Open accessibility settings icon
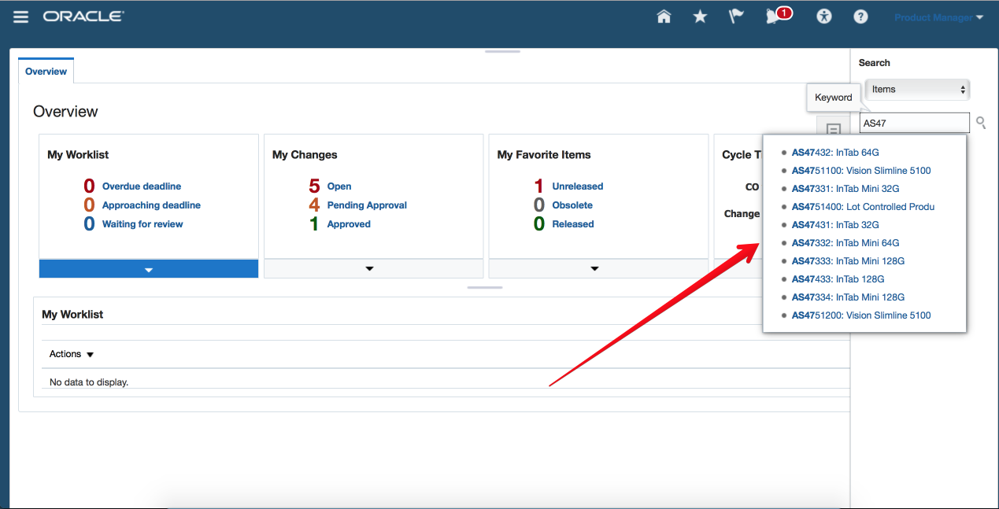This screenshot has height=509, width=999. (824, 17)
